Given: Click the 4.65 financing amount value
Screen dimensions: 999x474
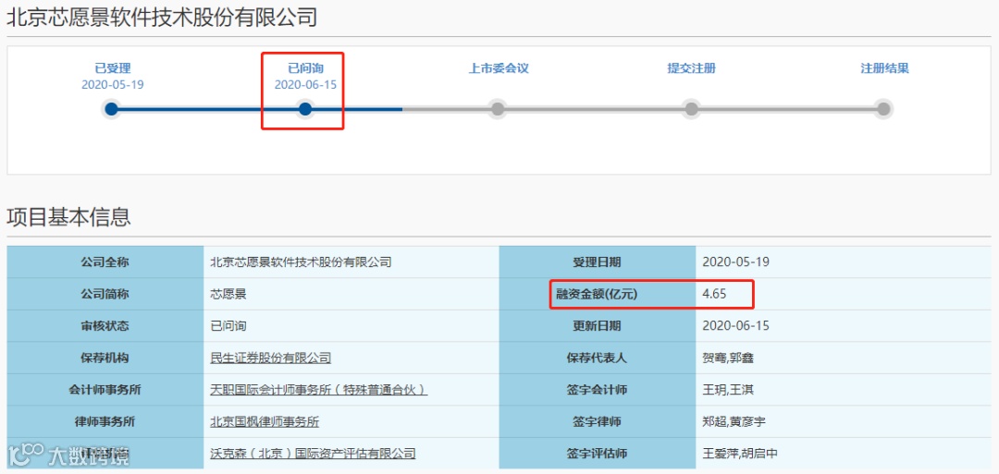Looking at the screenshot, I should click(714, 294).
